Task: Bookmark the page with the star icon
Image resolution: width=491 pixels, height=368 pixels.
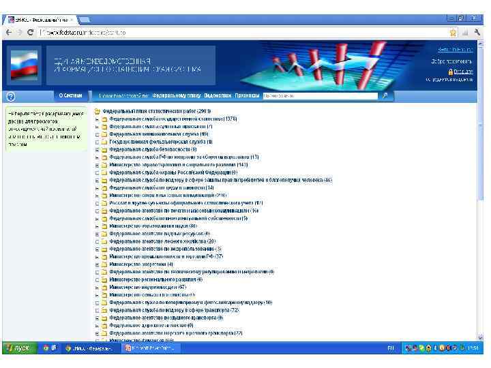Action: 453,33
